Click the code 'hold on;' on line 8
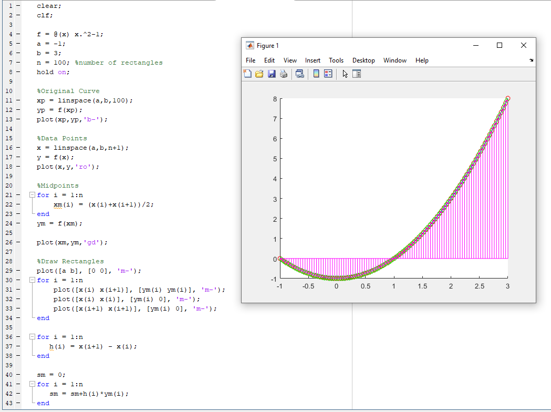 pyautogui.click(x=53, y=72)
